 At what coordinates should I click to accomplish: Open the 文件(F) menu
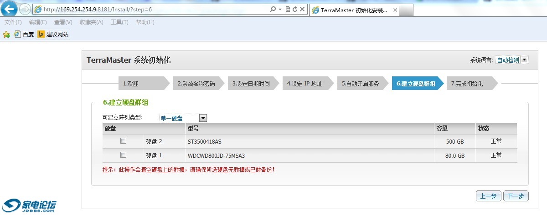pyautogui.click(x=13, y=22)
